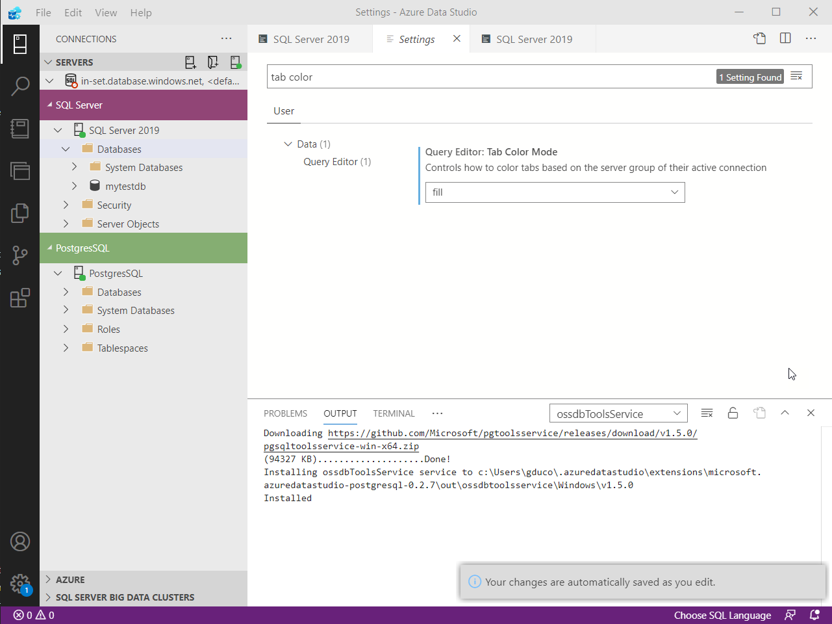Viewport: 832px width, 624px height.
Task: Close the Settings tab
Action: 457,39
